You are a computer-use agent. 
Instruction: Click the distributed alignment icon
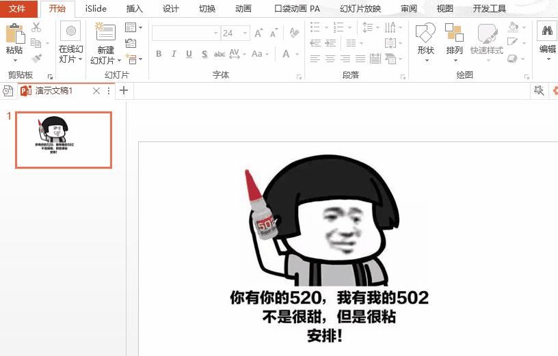375,59
